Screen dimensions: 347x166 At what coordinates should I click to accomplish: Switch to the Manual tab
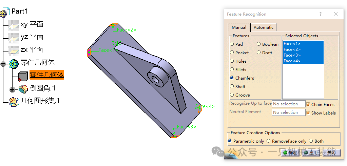(x=239, y=27)
